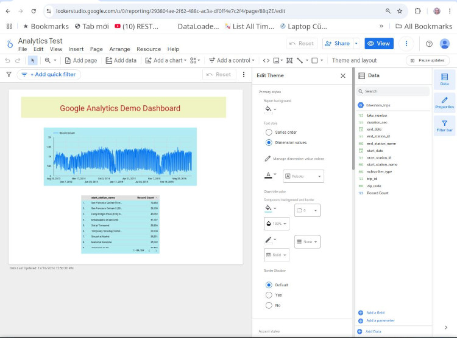Open the font color picker
This screenshot has height=338, width=457.
coord(270,175)
